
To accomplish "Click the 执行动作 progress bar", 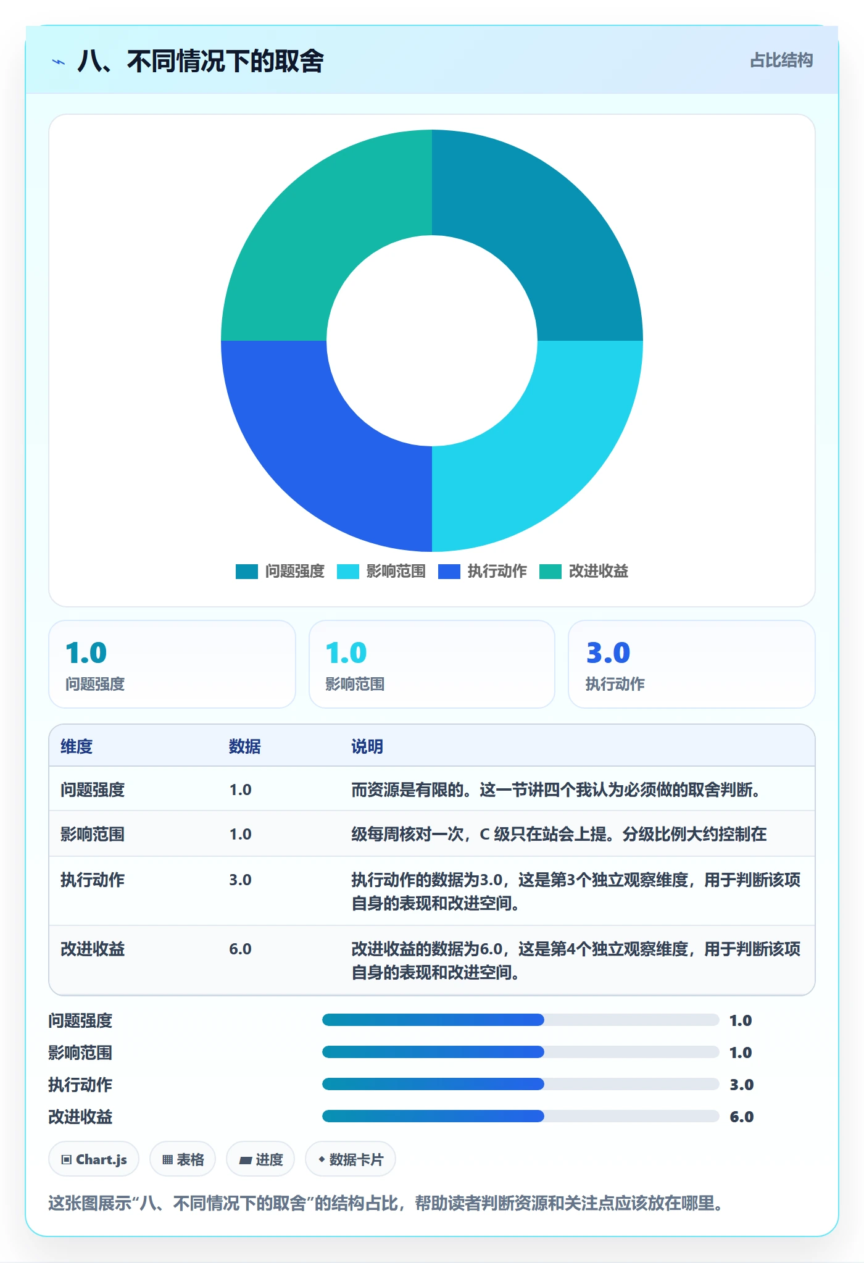I will 520,1084.
